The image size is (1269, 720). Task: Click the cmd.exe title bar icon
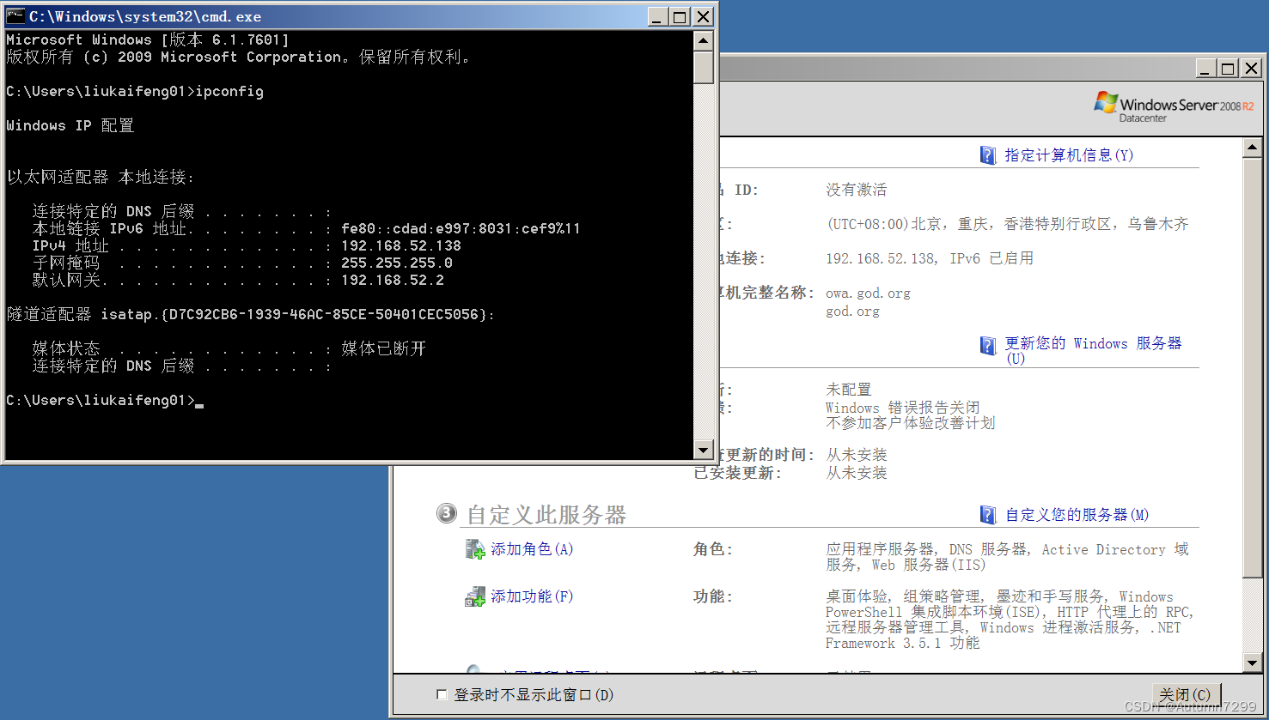click(15, 16)
